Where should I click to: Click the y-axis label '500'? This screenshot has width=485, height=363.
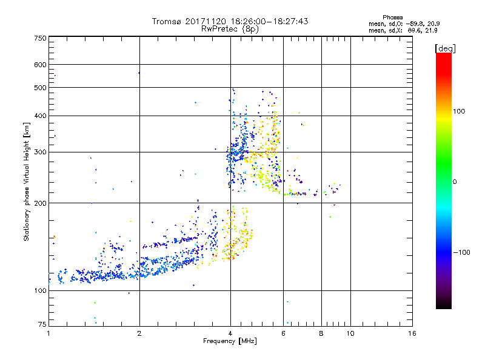click(40, 88)
